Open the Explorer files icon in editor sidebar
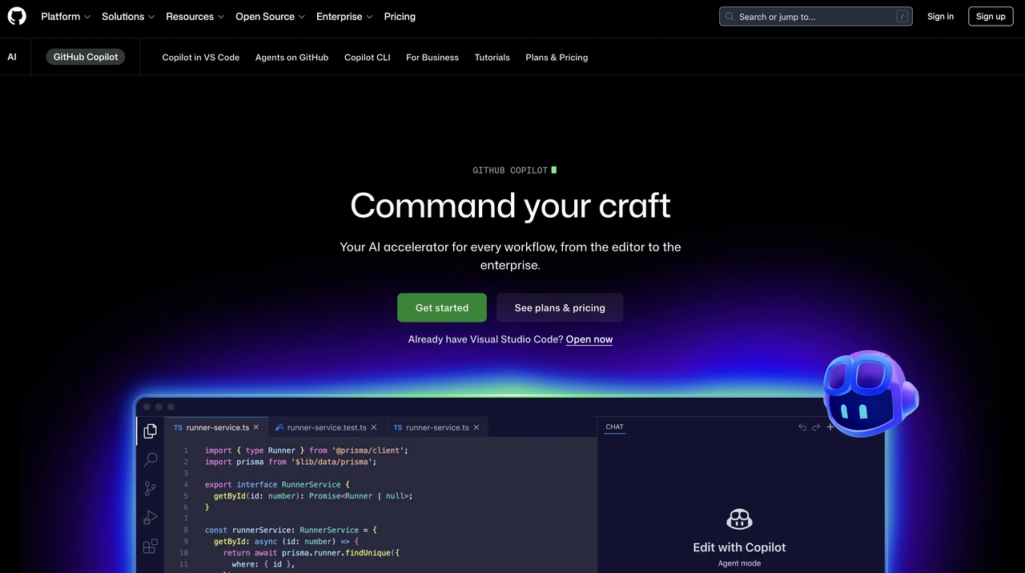 (150, 431)
